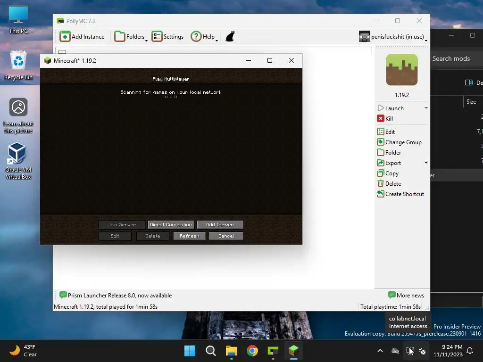This screenshot has height=362, width=483.
Task: Click the black cat icon in toolbar
Action: [x=230, y=36]
